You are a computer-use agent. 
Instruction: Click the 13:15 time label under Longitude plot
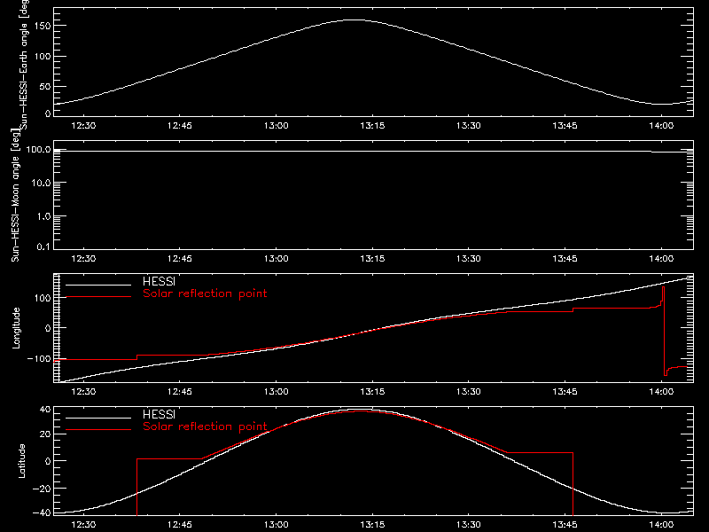pyautogui.click(x=372, y=391)
